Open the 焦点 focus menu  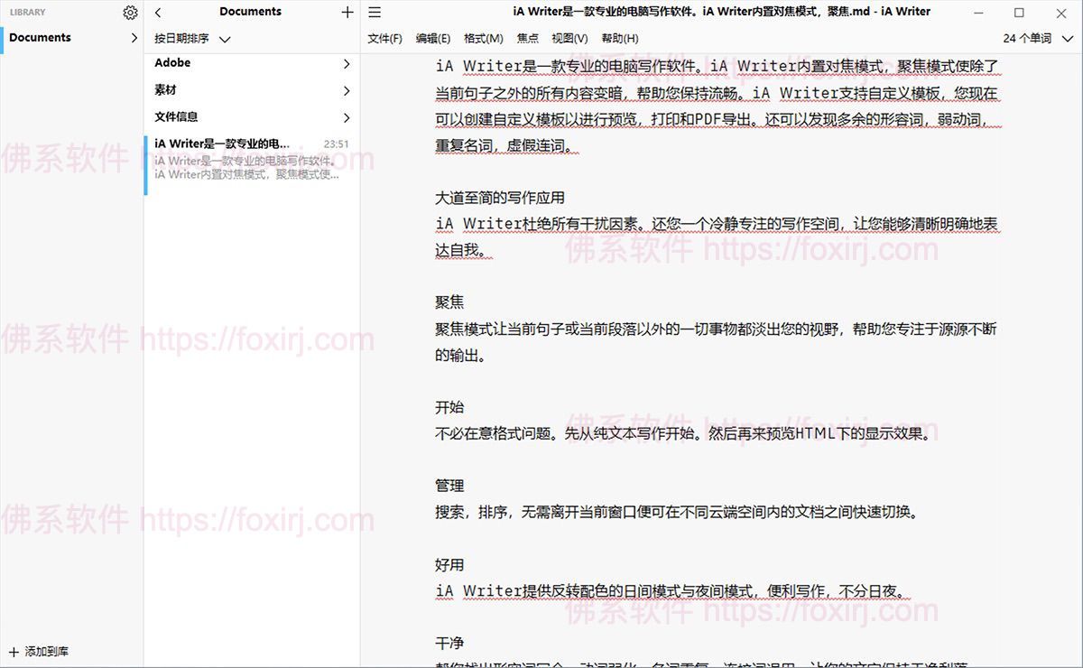point(527,39)
